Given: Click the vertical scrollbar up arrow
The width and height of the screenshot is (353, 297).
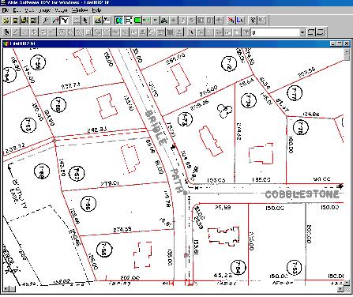Looking at the screenshot, I should click(347, 51).
